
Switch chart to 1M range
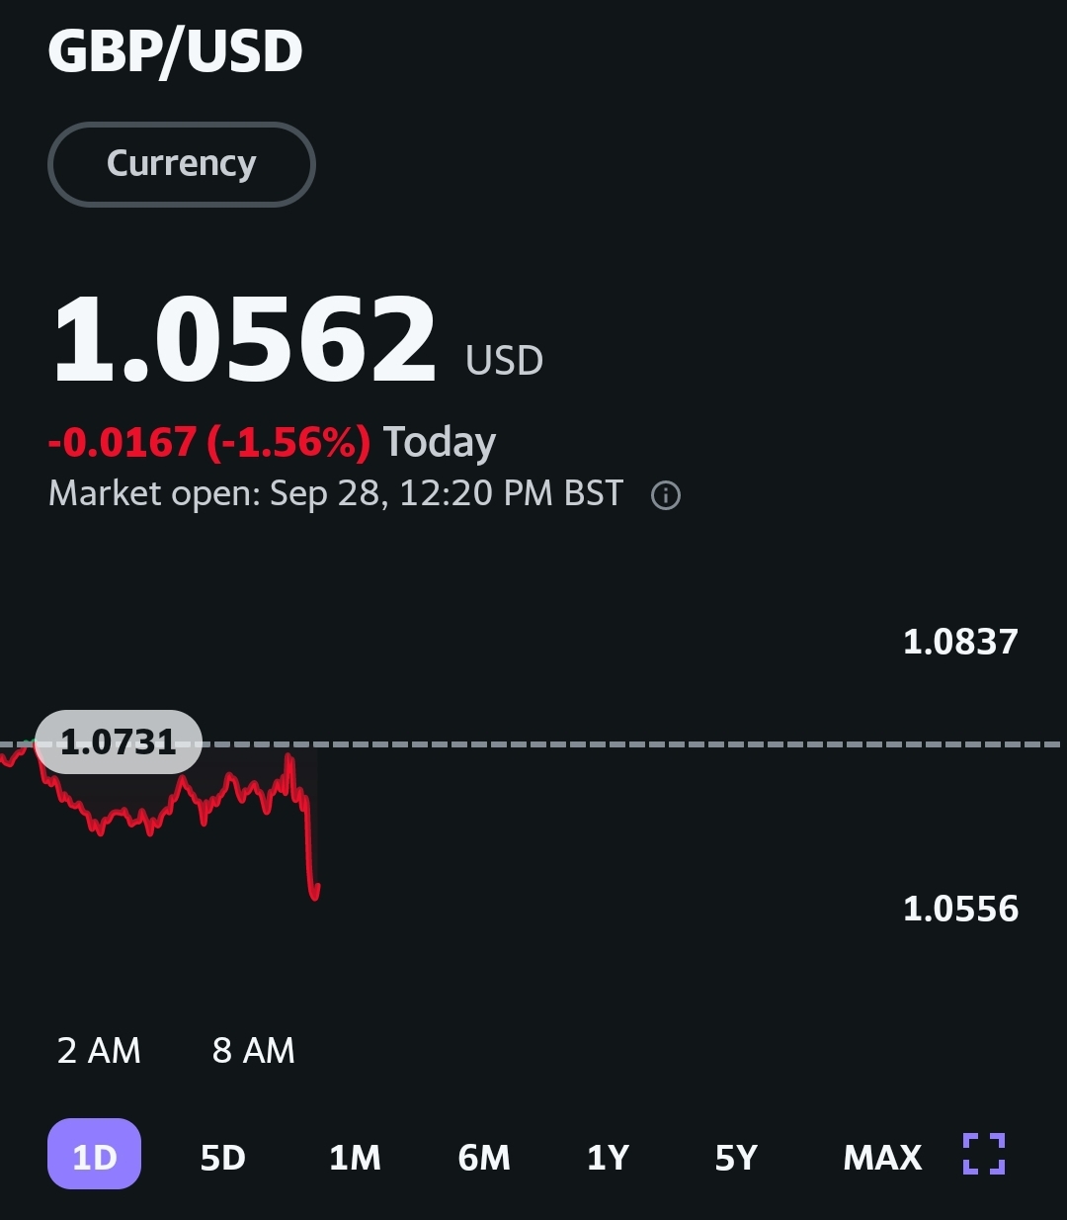coord(355,1157)
